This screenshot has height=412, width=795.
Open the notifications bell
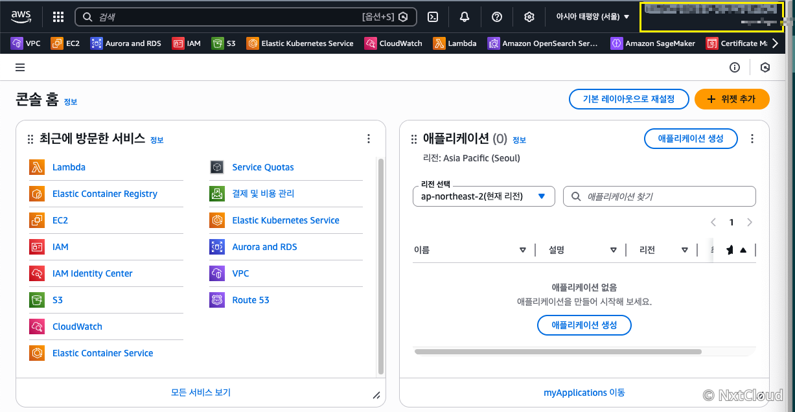(465, 17)
